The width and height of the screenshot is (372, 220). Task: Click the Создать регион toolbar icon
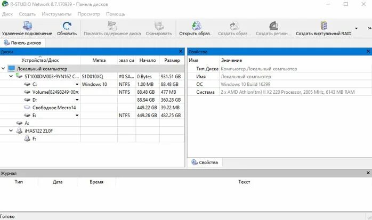[x=273, y=26]
